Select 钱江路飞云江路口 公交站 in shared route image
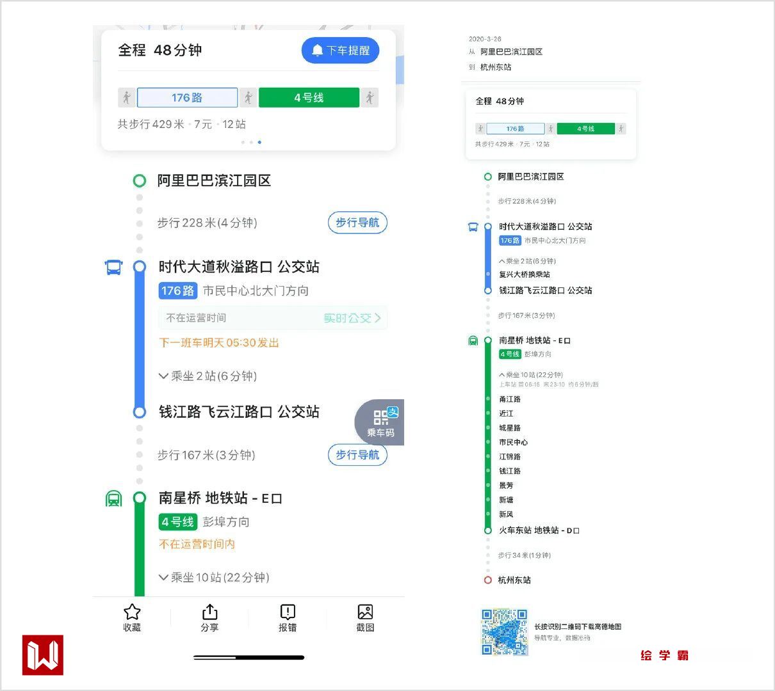 [546, 290]
